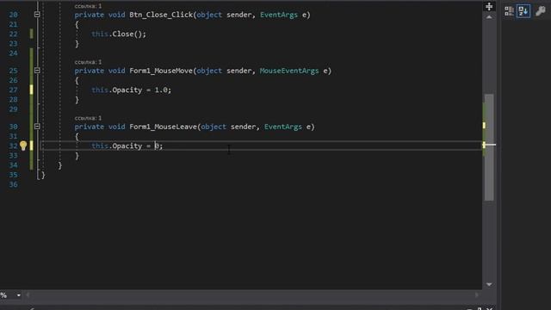Screen dimensions: 551x310
Task: Click the lightbulb quick actions icon on line 32
Action: point(23,146)
